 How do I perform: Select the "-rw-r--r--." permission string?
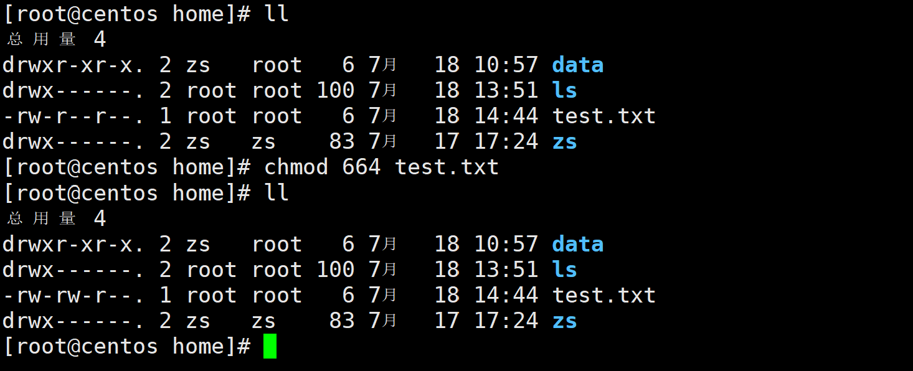point(73,116)
